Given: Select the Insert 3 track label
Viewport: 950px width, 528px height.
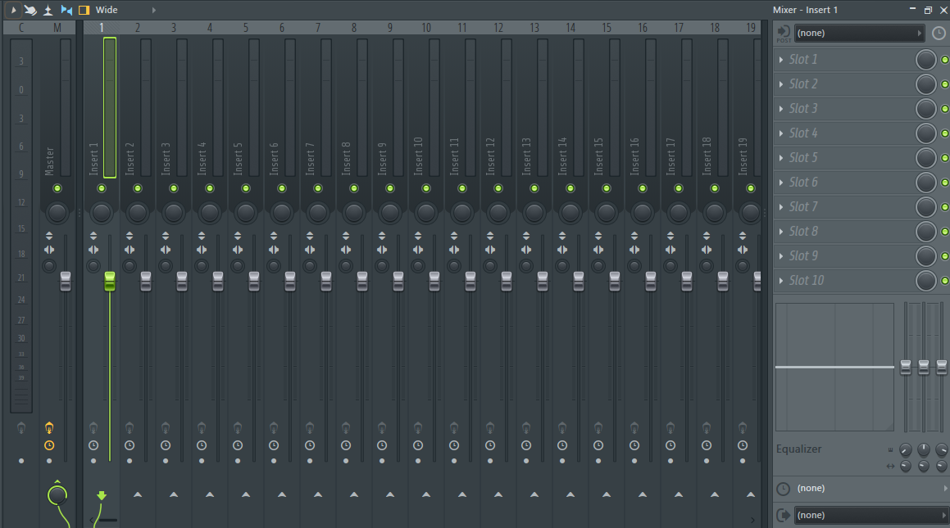Looking at the screenshot, I should click(166, 159).
